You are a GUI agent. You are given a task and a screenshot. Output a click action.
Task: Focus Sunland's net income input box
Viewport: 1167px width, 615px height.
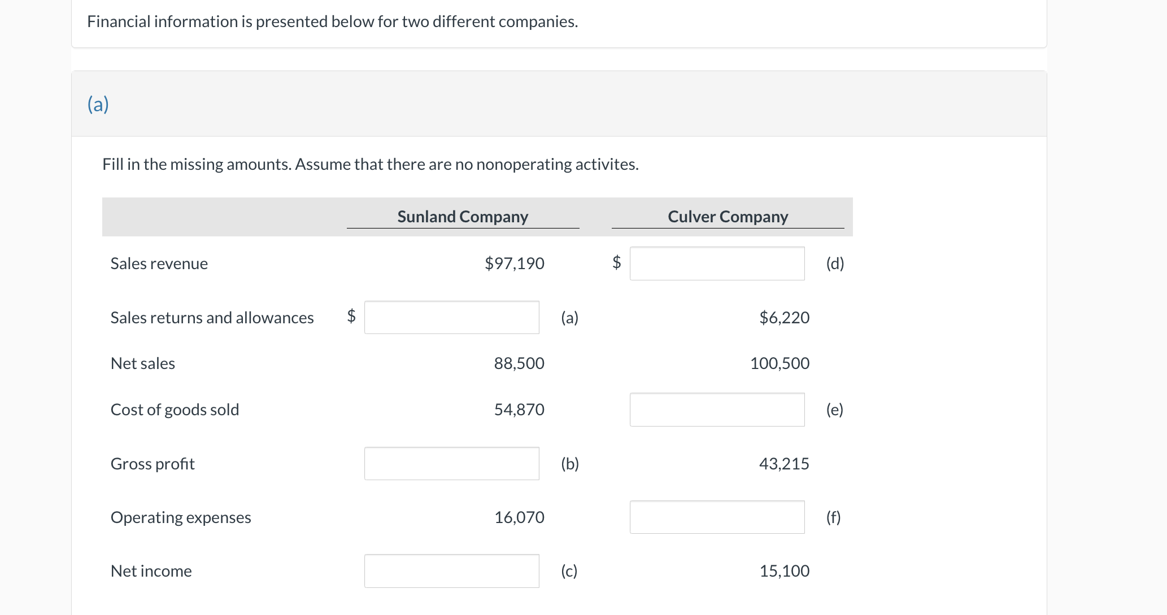pyautogui.click(x=451, y=571)
